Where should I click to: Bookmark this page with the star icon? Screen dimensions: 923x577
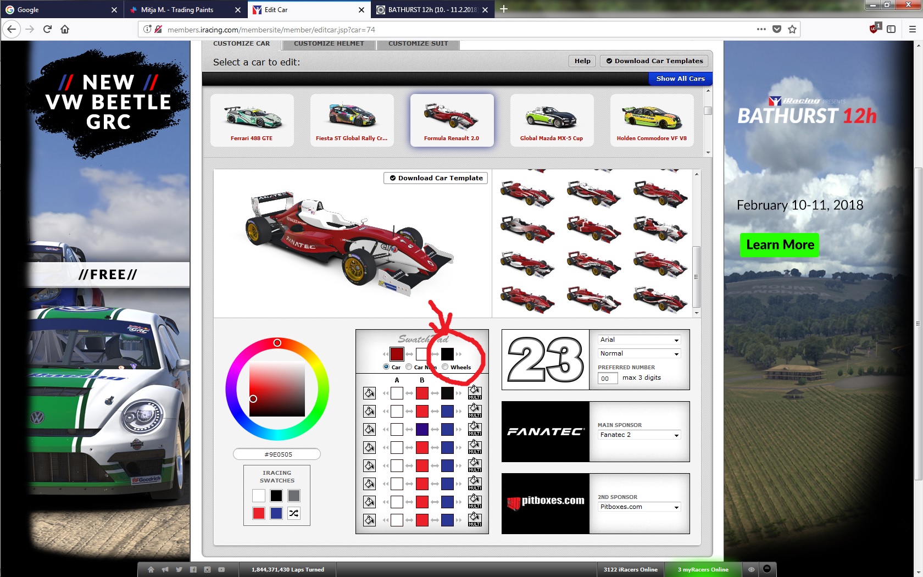pos(792,29)
